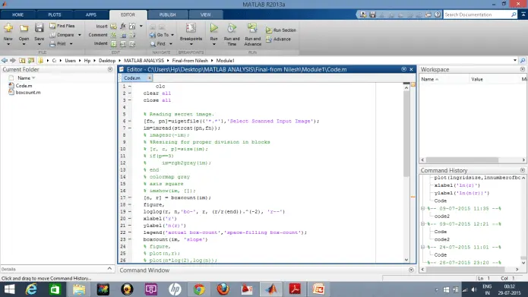528x297 pixels.
Task: Click Run and Advance icon
Action: click(252, 28)
